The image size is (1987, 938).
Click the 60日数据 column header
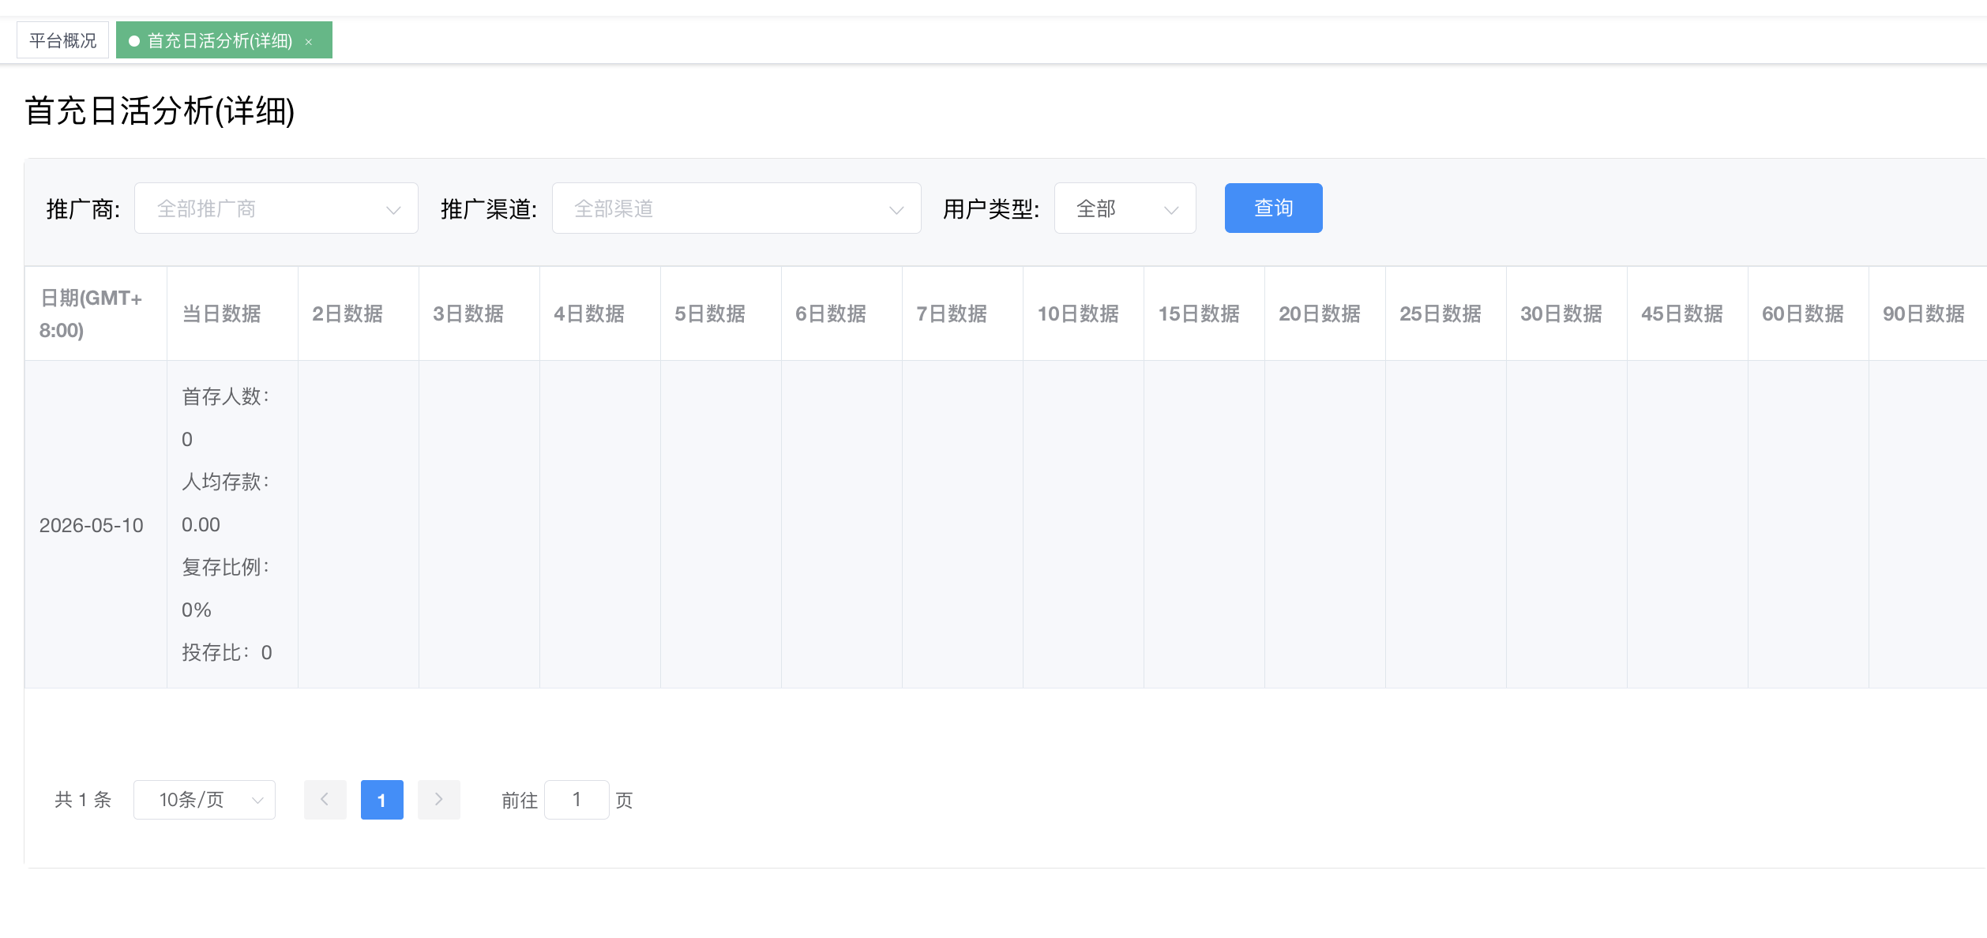[x=1809, y=314]
